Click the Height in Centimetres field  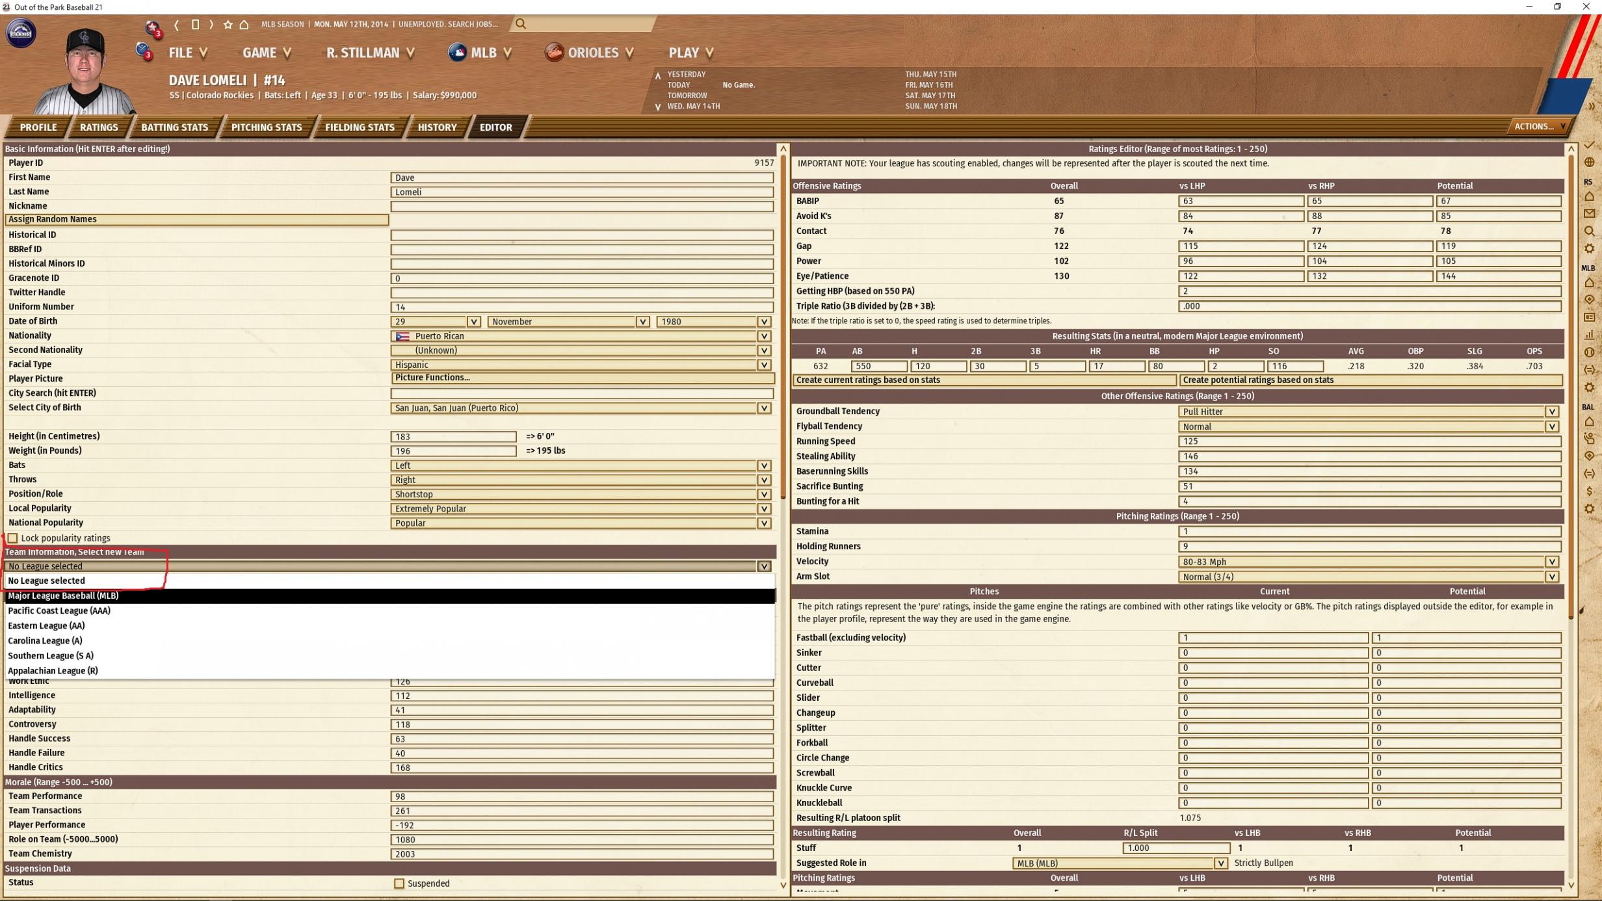453,437
